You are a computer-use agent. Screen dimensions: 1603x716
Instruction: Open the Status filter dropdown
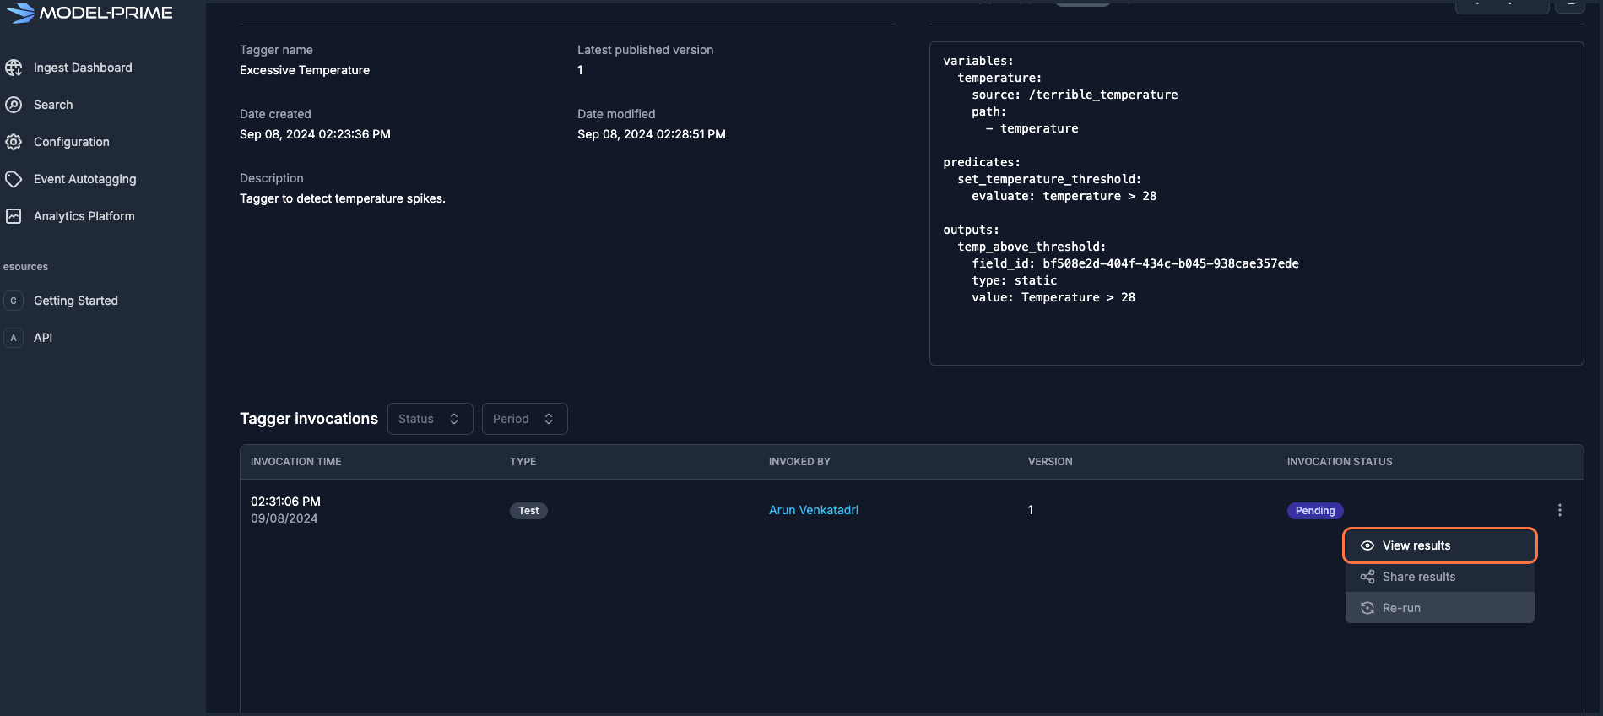(430, 419)
